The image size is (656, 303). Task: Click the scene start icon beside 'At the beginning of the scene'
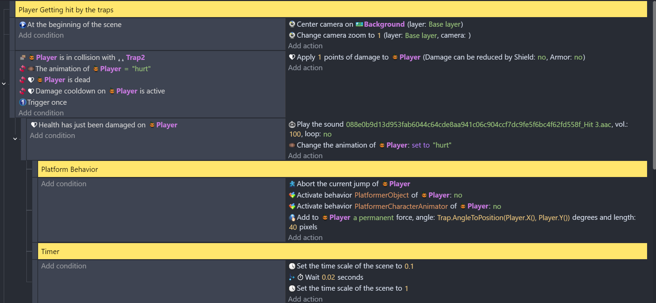pyautogui.click(x=23, y=25)
